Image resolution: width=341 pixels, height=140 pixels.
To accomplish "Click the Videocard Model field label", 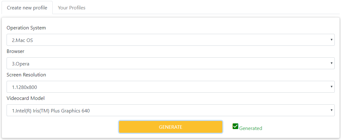I will point(26,98).
